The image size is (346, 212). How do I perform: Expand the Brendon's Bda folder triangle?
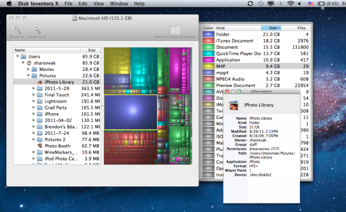point(34,127)
